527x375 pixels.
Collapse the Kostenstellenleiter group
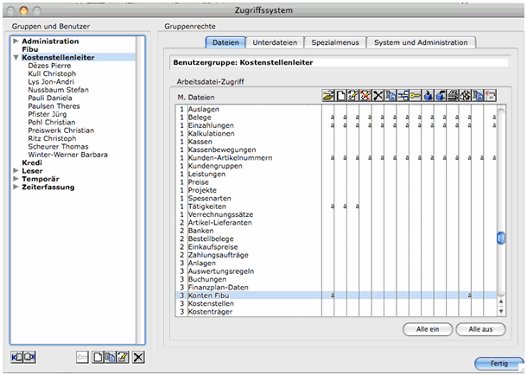click(x=16, y=58)
